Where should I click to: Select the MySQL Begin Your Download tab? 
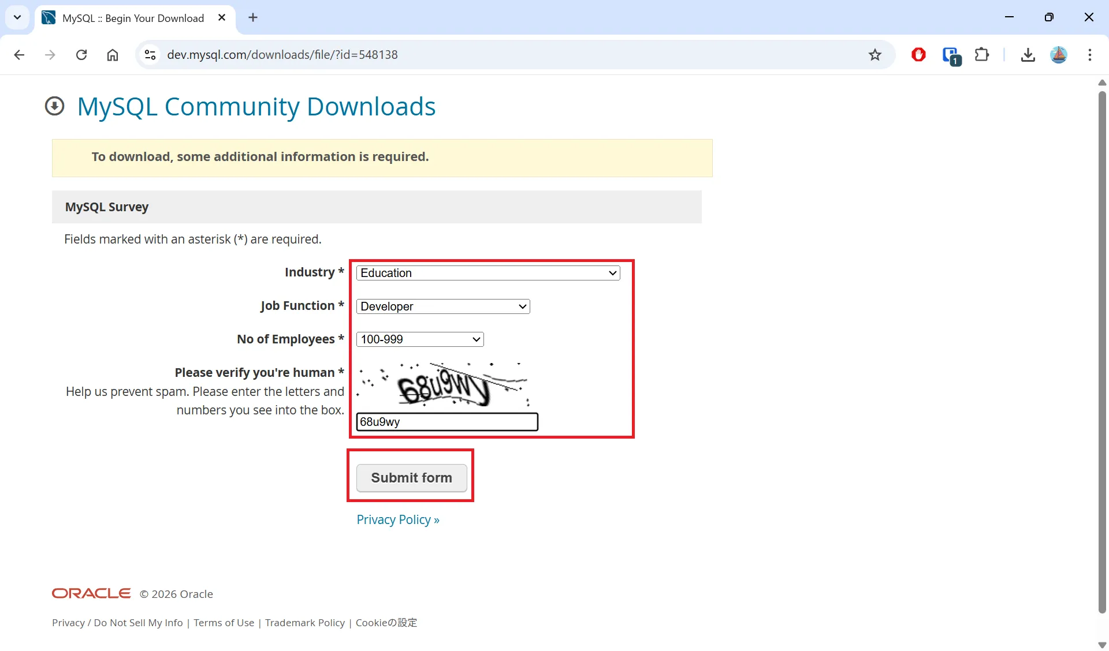[133, 18]
